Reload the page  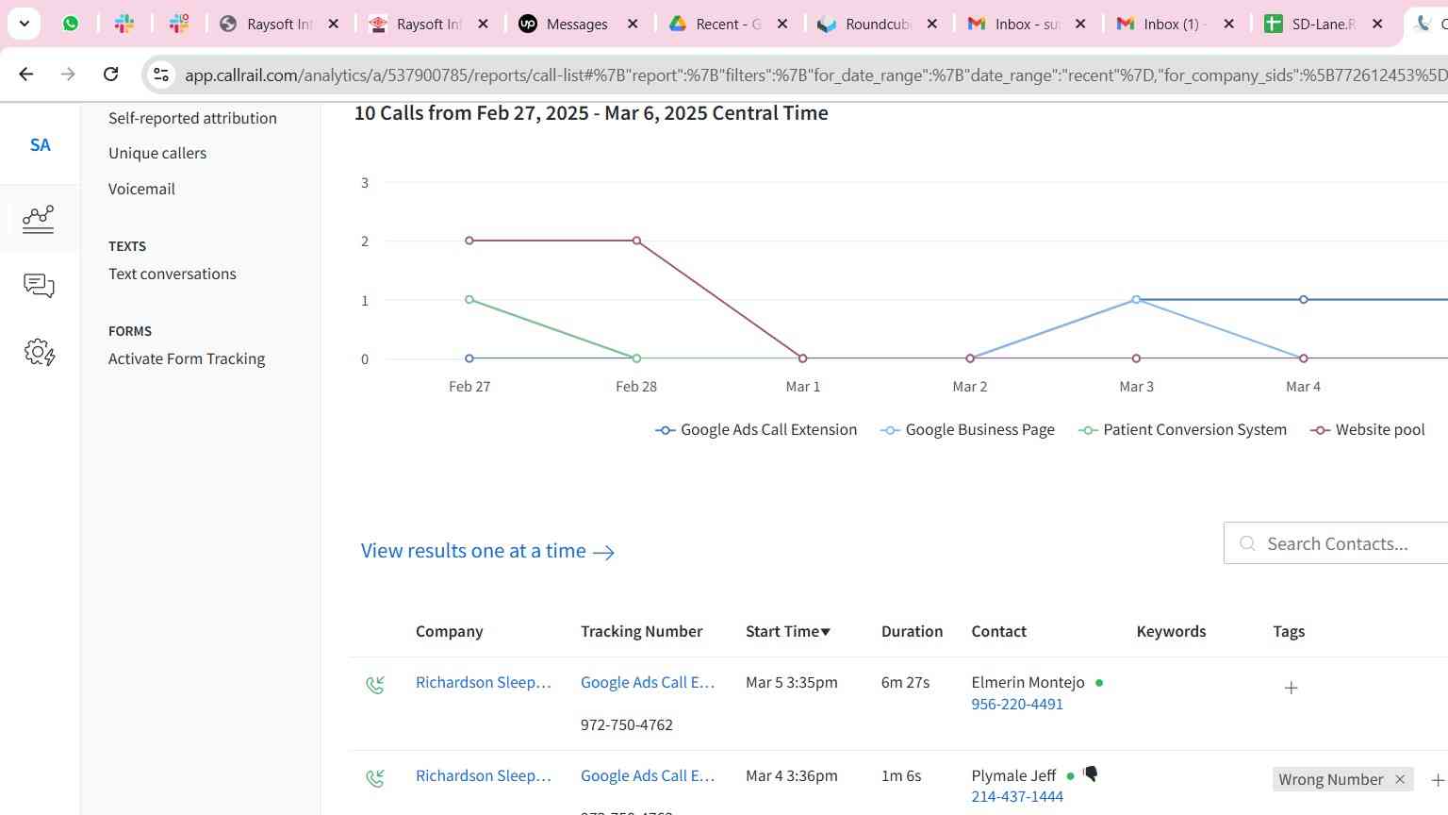(x=110, y=74)
